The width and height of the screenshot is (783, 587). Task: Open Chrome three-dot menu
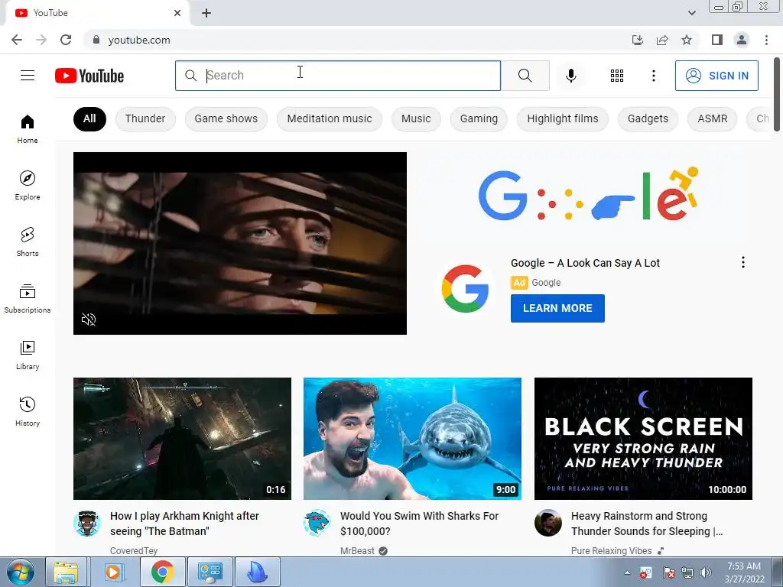click(x=766, y=40)
